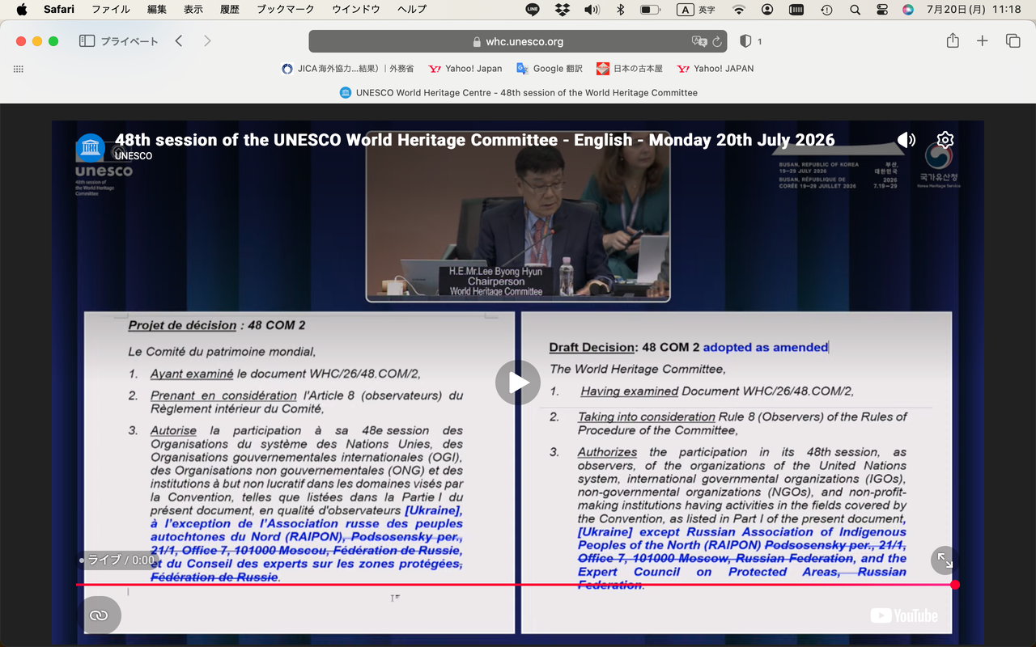Open the JICA bookmark
This screenshot has height=647, width=1036.
pyautogui.click(x=347, y=69)
